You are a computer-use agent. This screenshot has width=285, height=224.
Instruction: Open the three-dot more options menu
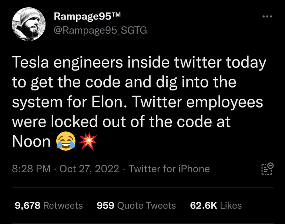pyautogui.click(x=266, y=17)
